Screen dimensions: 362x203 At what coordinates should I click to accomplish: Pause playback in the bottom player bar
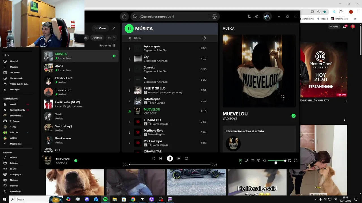pyautogui.click(x=170, y=158)
